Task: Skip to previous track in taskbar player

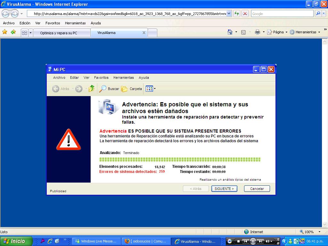Action: 246,242
